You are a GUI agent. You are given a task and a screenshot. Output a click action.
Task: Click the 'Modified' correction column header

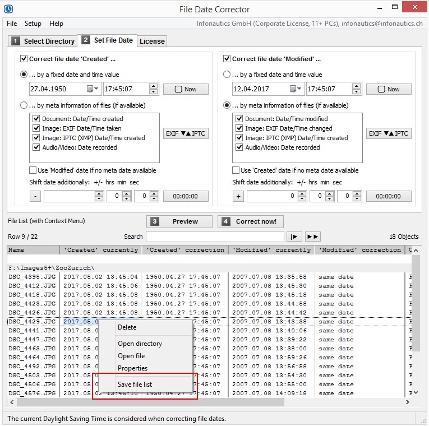pyautogui.click(x=360, y=249)
